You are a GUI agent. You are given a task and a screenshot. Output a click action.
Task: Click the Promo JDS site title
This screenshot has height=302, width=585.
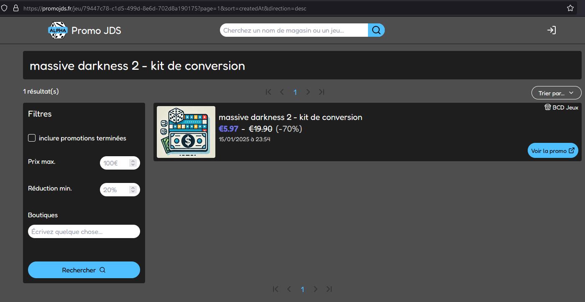(x=96, y=30)
